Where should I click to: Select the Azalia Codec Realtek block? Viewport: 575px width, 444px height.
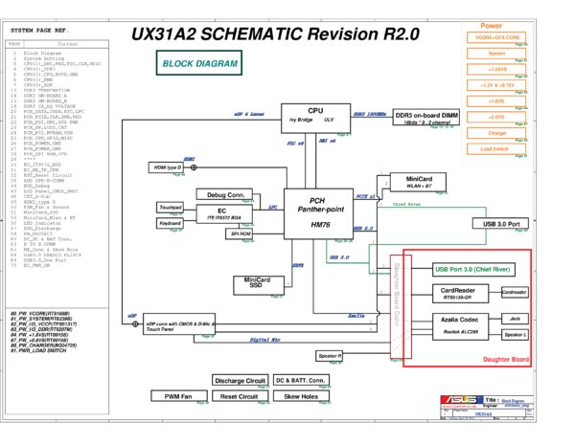pos(461,326)
